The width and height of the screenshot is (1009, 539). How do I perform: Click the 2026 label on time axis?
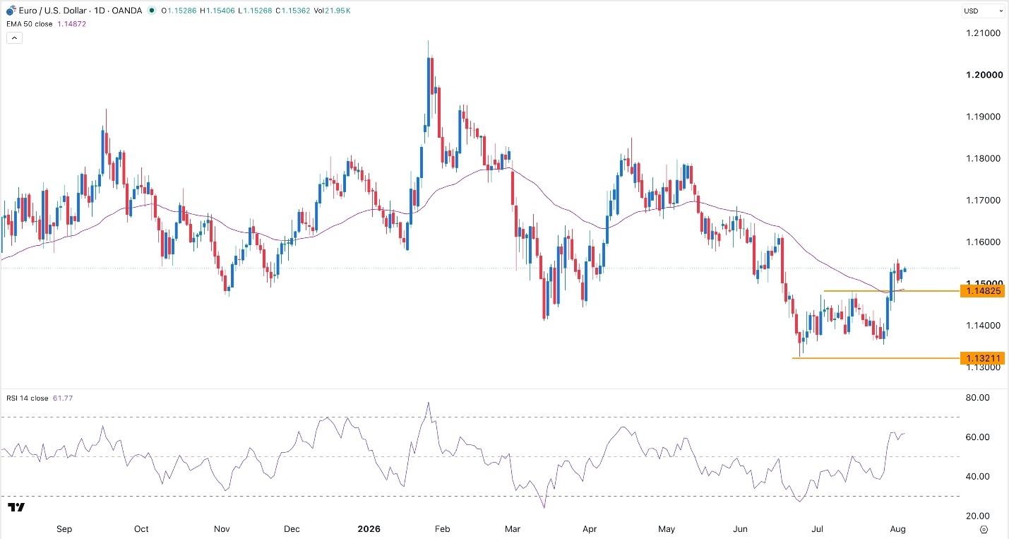tap(369, 529)
